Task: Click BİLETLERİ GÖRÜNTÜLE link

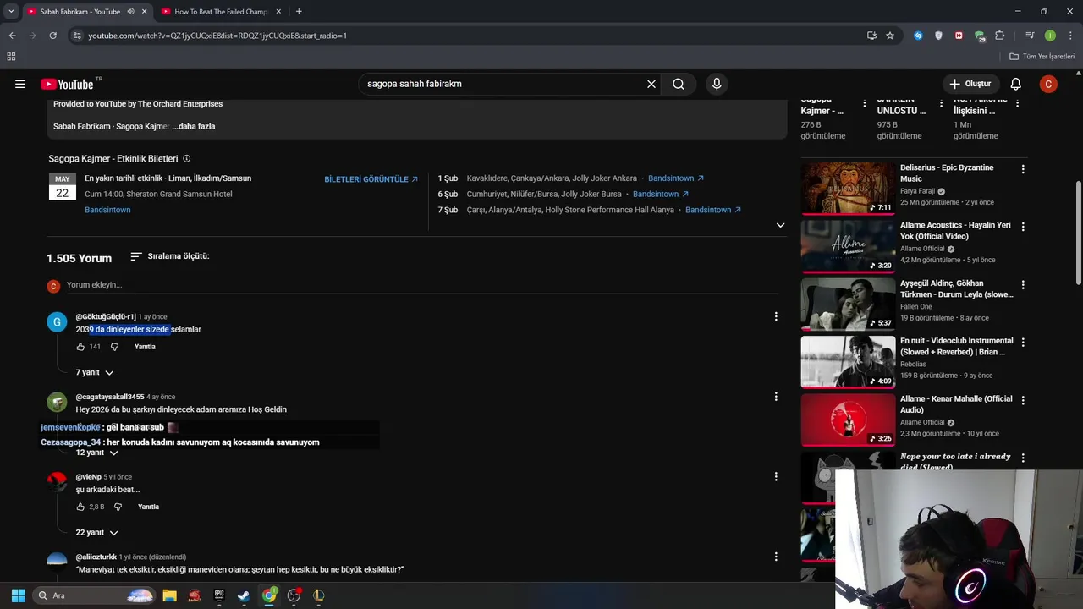Action: [371, 179]
